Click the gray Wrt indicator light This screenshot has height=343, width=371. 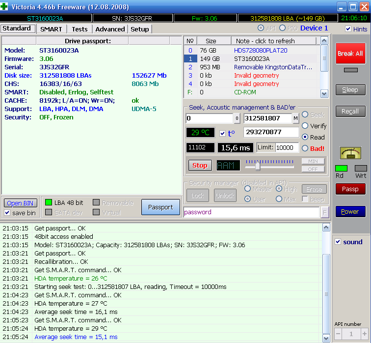point(361,168)
